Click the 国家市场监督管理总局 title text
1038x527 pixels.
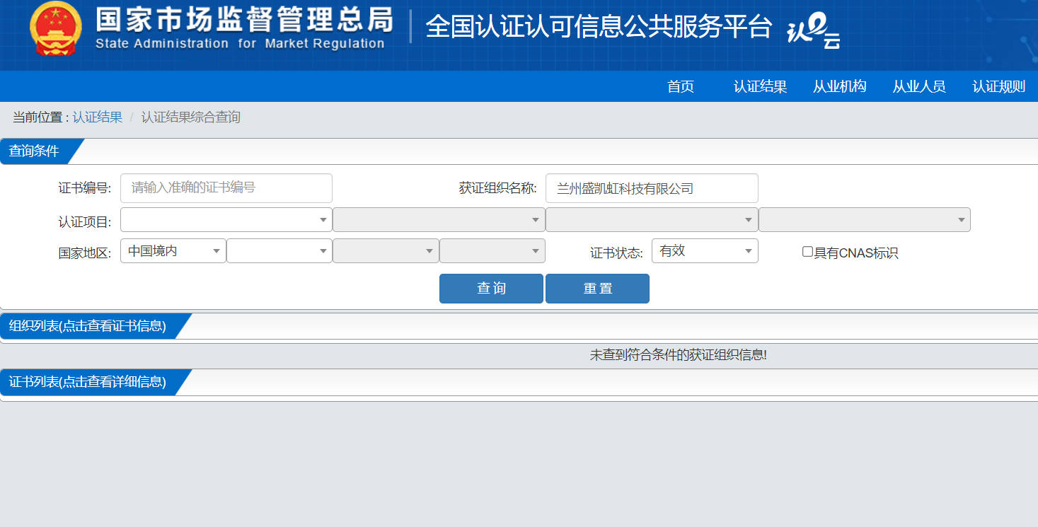(x=244, y=21)
